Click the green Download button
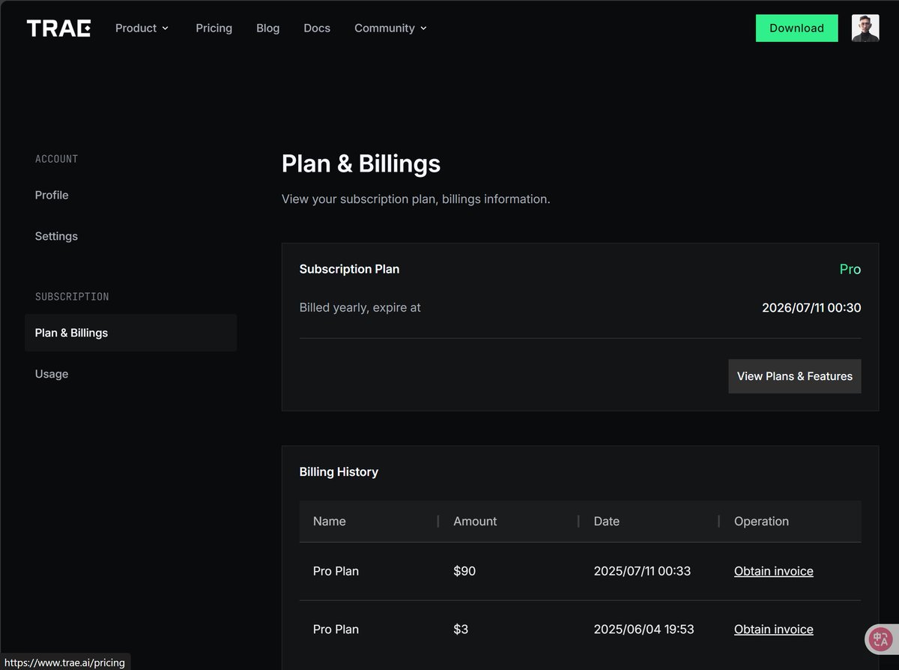The image size is (899, 670). (796, 28)
